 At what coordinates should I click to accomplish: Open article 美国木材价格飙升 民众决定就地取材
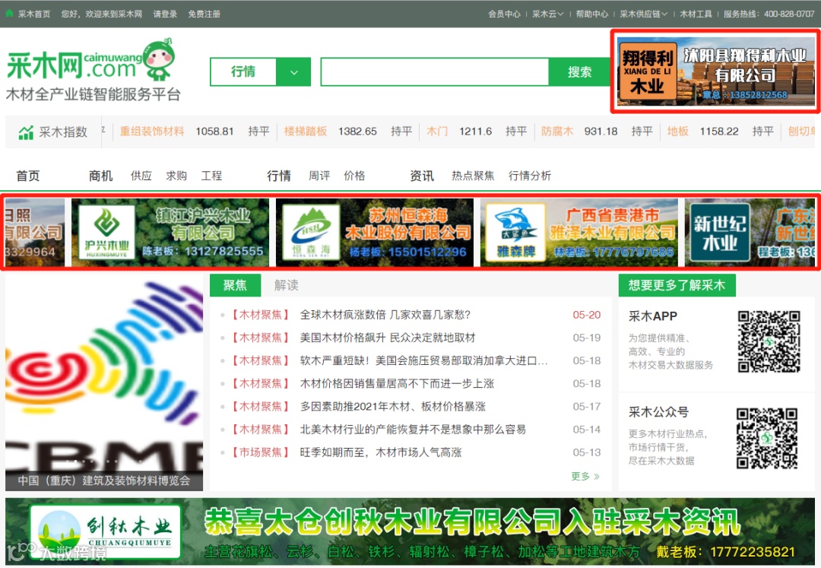pyautogui.click(x=388, y=338)
